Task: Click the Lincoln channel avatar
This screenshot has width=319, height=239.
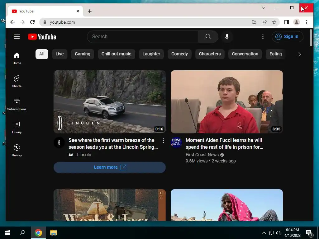Action: pos(59,143)
